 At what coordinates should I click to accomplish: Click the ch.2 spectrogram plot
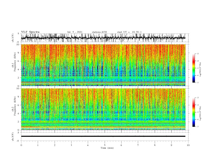tap(103, 109)
